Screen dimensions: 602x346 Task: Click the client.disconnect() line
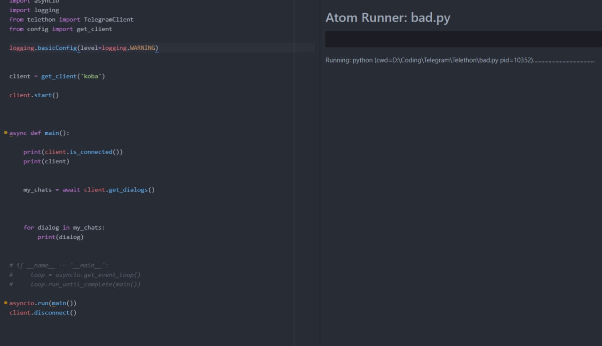[42, 313]
